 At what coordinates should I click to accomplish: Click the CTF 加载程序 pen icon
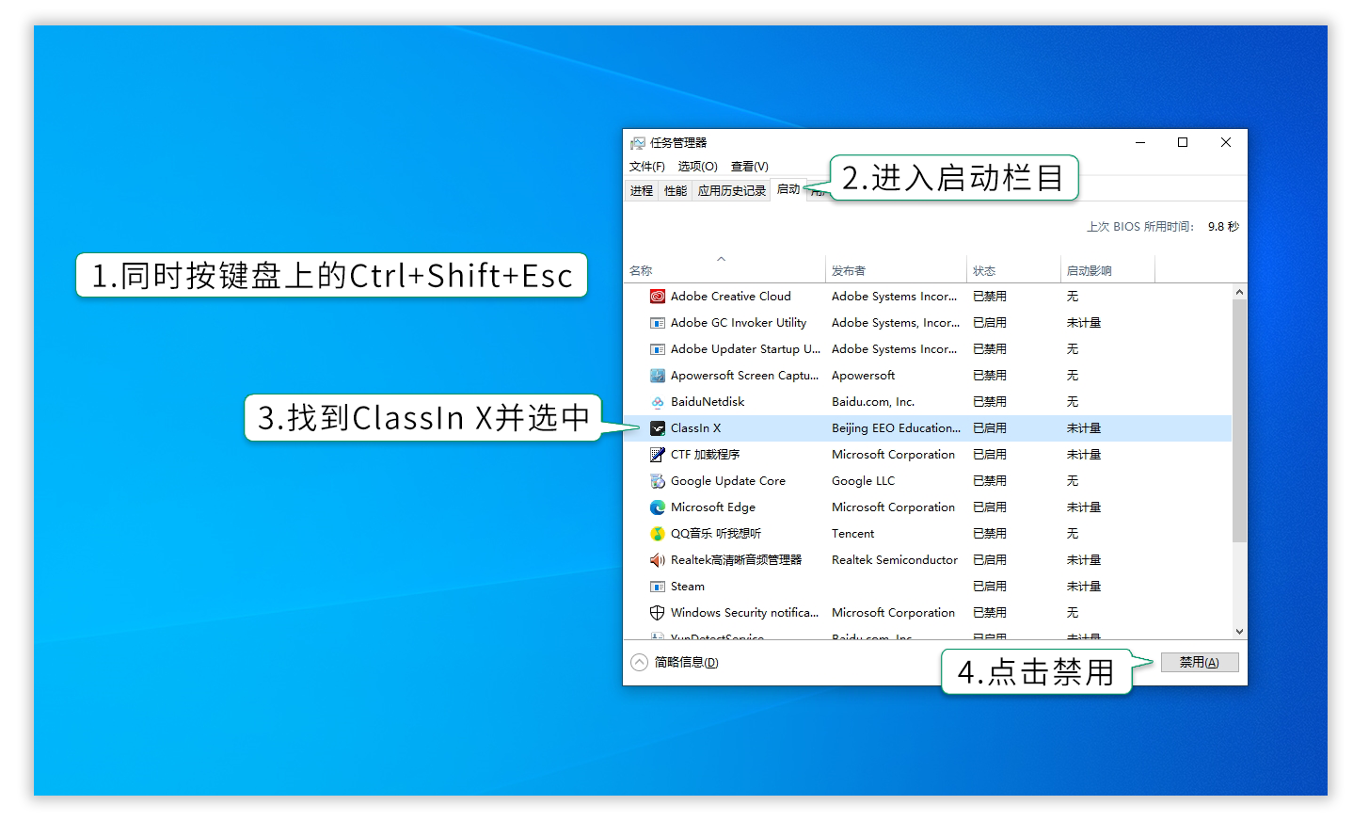(658, 455)
